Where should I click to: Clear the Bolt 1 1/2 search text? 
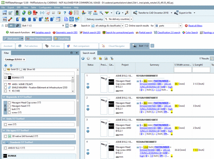[x=63, y=26]
